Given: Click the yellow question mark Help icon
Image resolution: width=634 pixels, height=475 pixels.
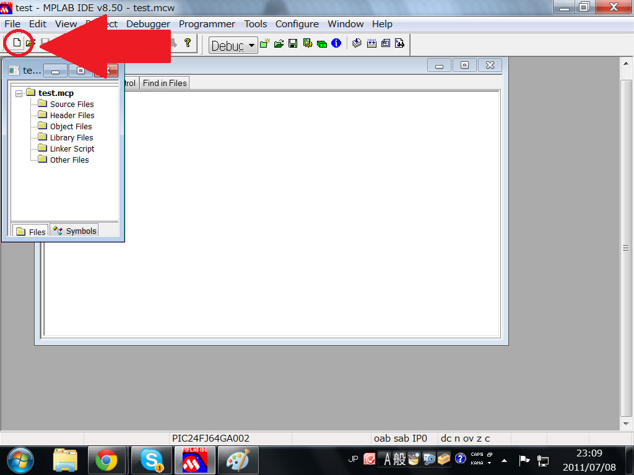Looking at the screenshot, I should (x=187, y=43).
